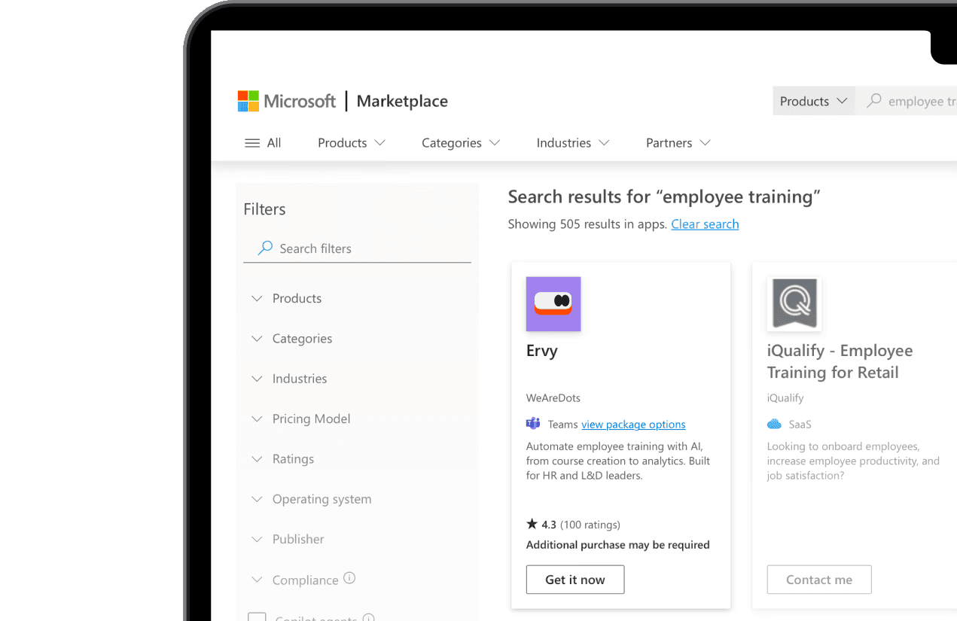The height and width of the screenshot is (621, 957).
Task: Click the Get it now button
Action: tap(575, 580)
